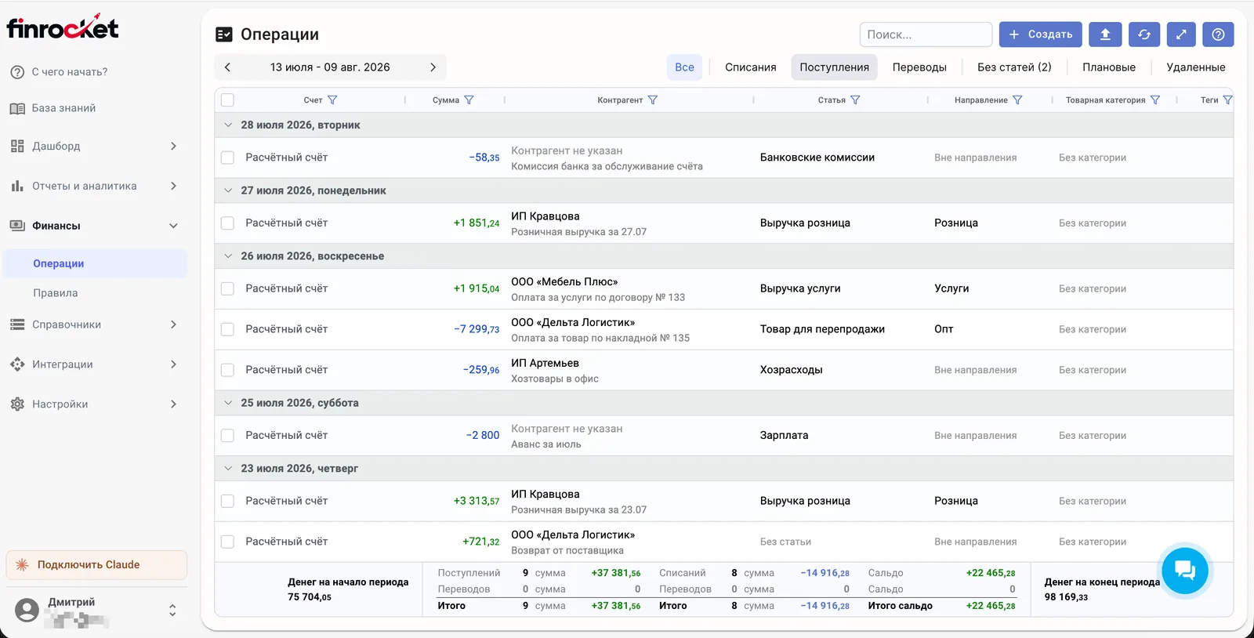This screenshot has width=1254, height=638.
Task: Click the filter icon next to Статья
Action: pyautogui.click(x=855, y=100)
